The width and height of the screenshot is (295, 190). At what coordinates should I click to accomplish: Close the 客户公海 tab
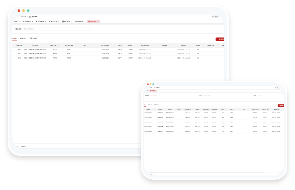59,21
